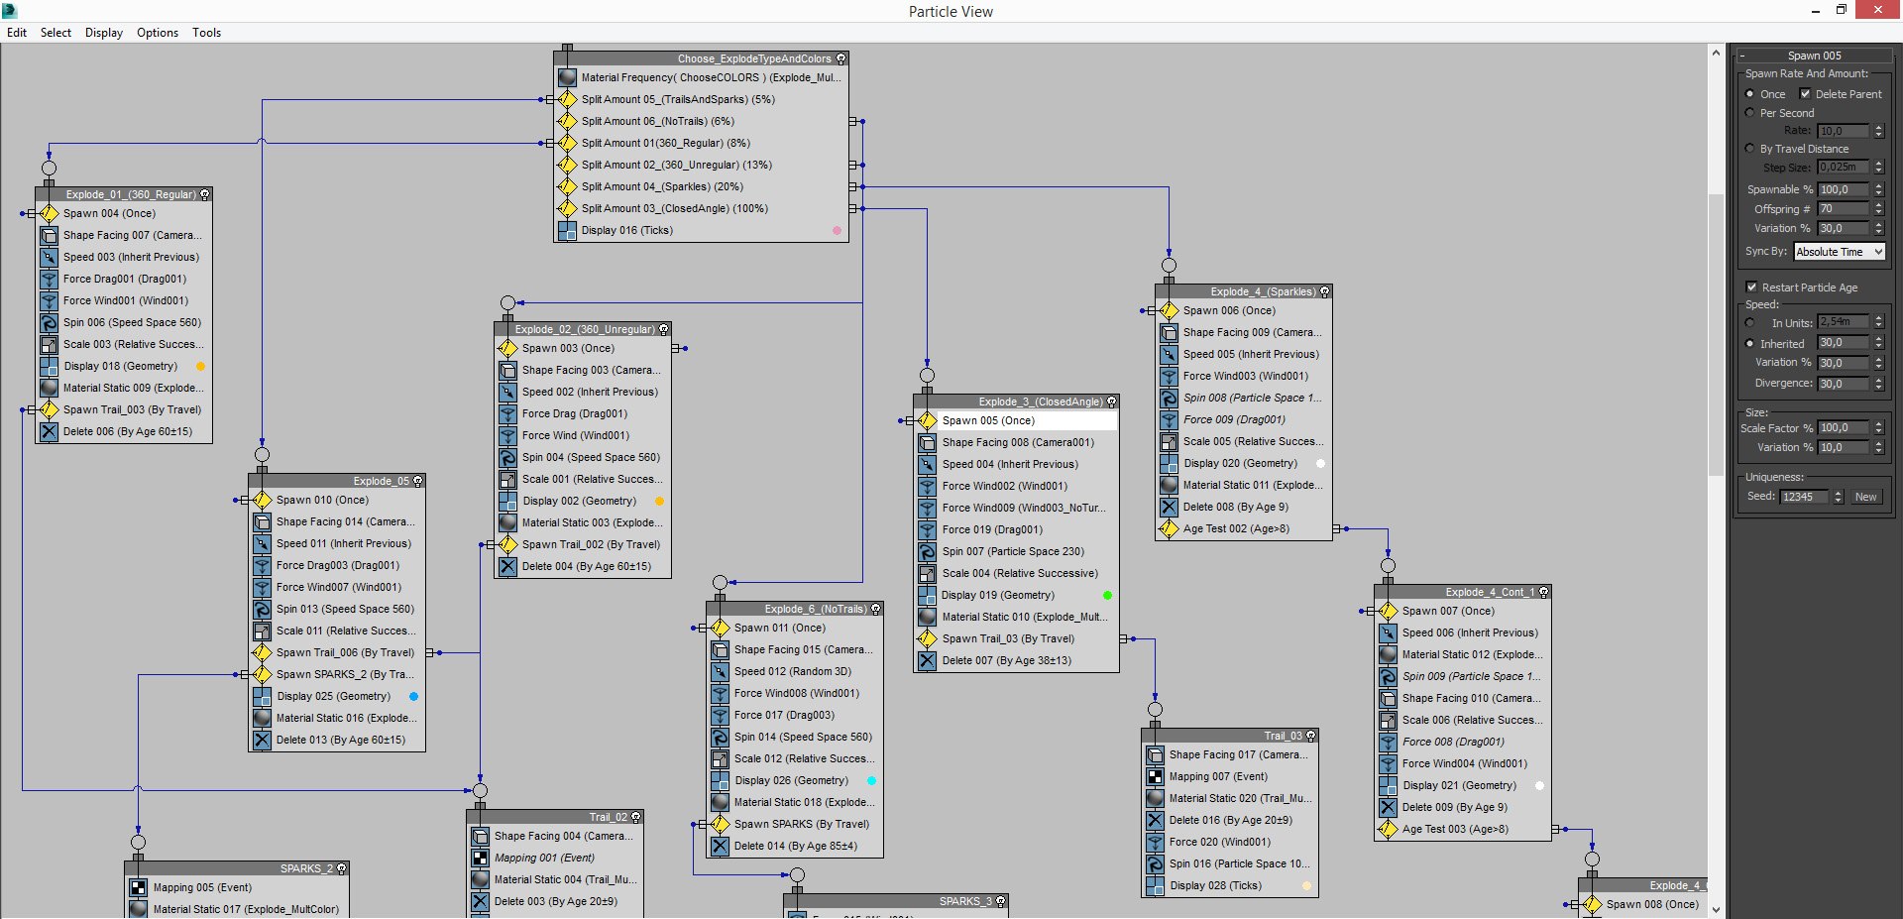
Task: Open the Options menu
Action: pos(158,33)
